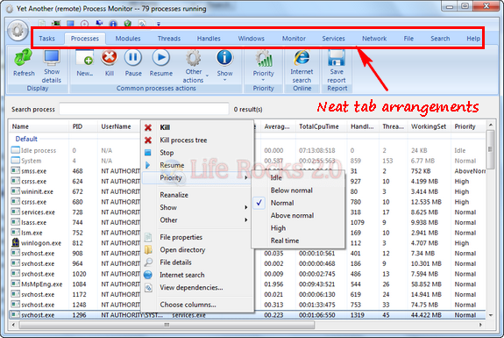Collapse the Default process group
The image size is (504, 338).
(26, 139)
